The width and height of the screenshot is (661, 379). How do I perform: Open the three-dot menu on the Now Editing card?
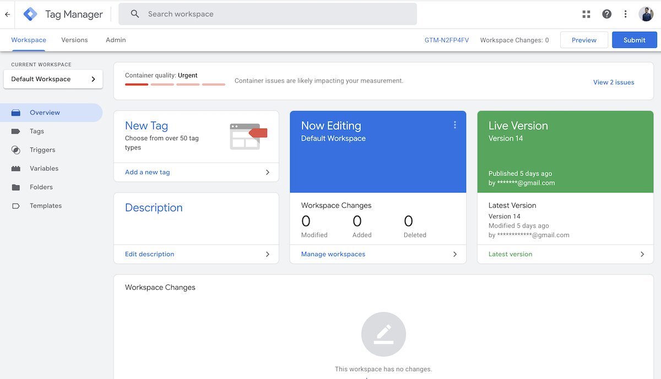(x=455, y=125)
